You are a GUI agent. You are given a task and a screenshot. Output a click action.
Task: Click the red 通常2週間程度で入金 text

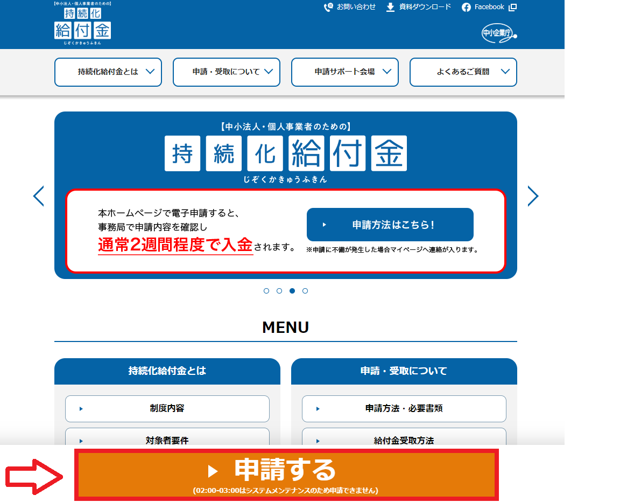click(175, 245)
